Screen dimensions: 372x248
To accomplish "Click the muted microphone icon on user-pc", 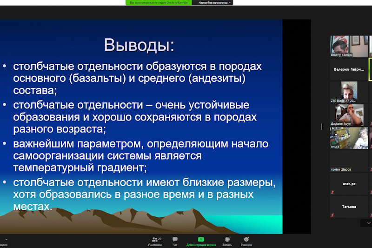I will point(333,192).
